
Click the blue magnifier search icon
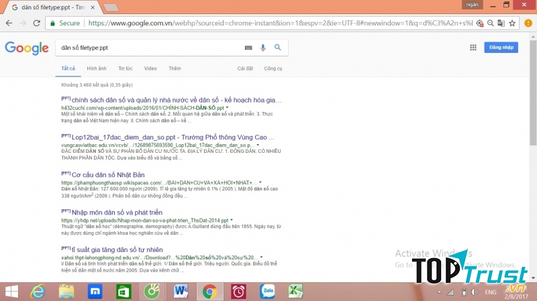[x=277, y=48]
